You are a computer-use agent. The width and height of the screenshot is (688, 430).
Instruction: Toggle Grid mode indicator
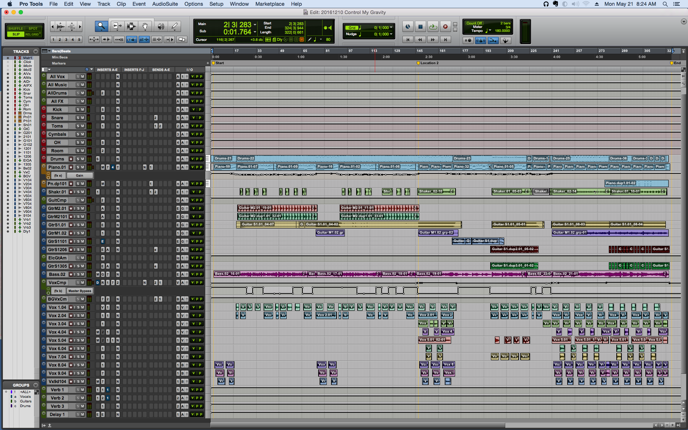tap(352, 28)
